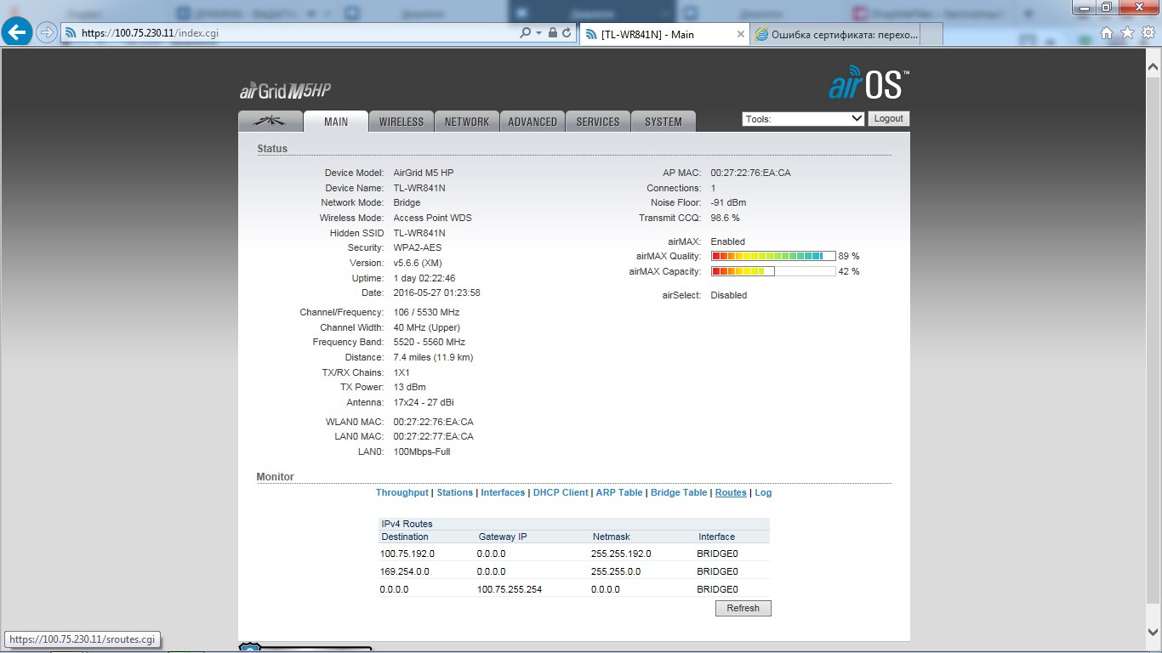Image resolution: width=1162 pixels, height=653 pixels.
Task: Open the Favorites star icon
Action: pyautogui.click(x=1127, y=32)
